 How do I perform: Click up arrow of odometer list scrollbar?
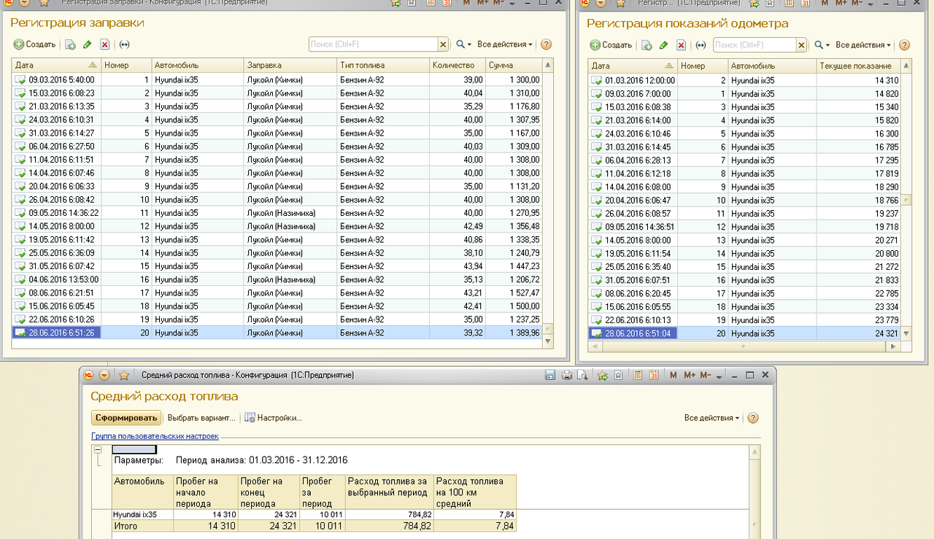pyautogui.click(x=907, y=66)
